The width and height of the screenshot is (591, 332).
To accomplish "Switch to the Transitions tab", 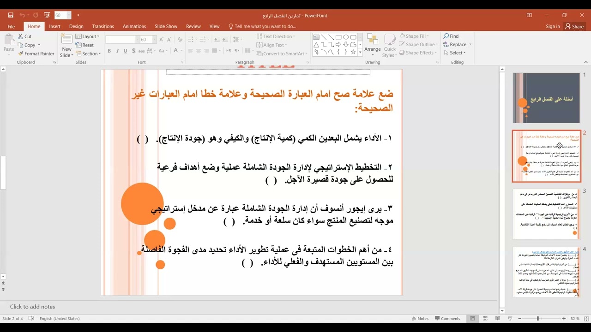I will point(103,26).
